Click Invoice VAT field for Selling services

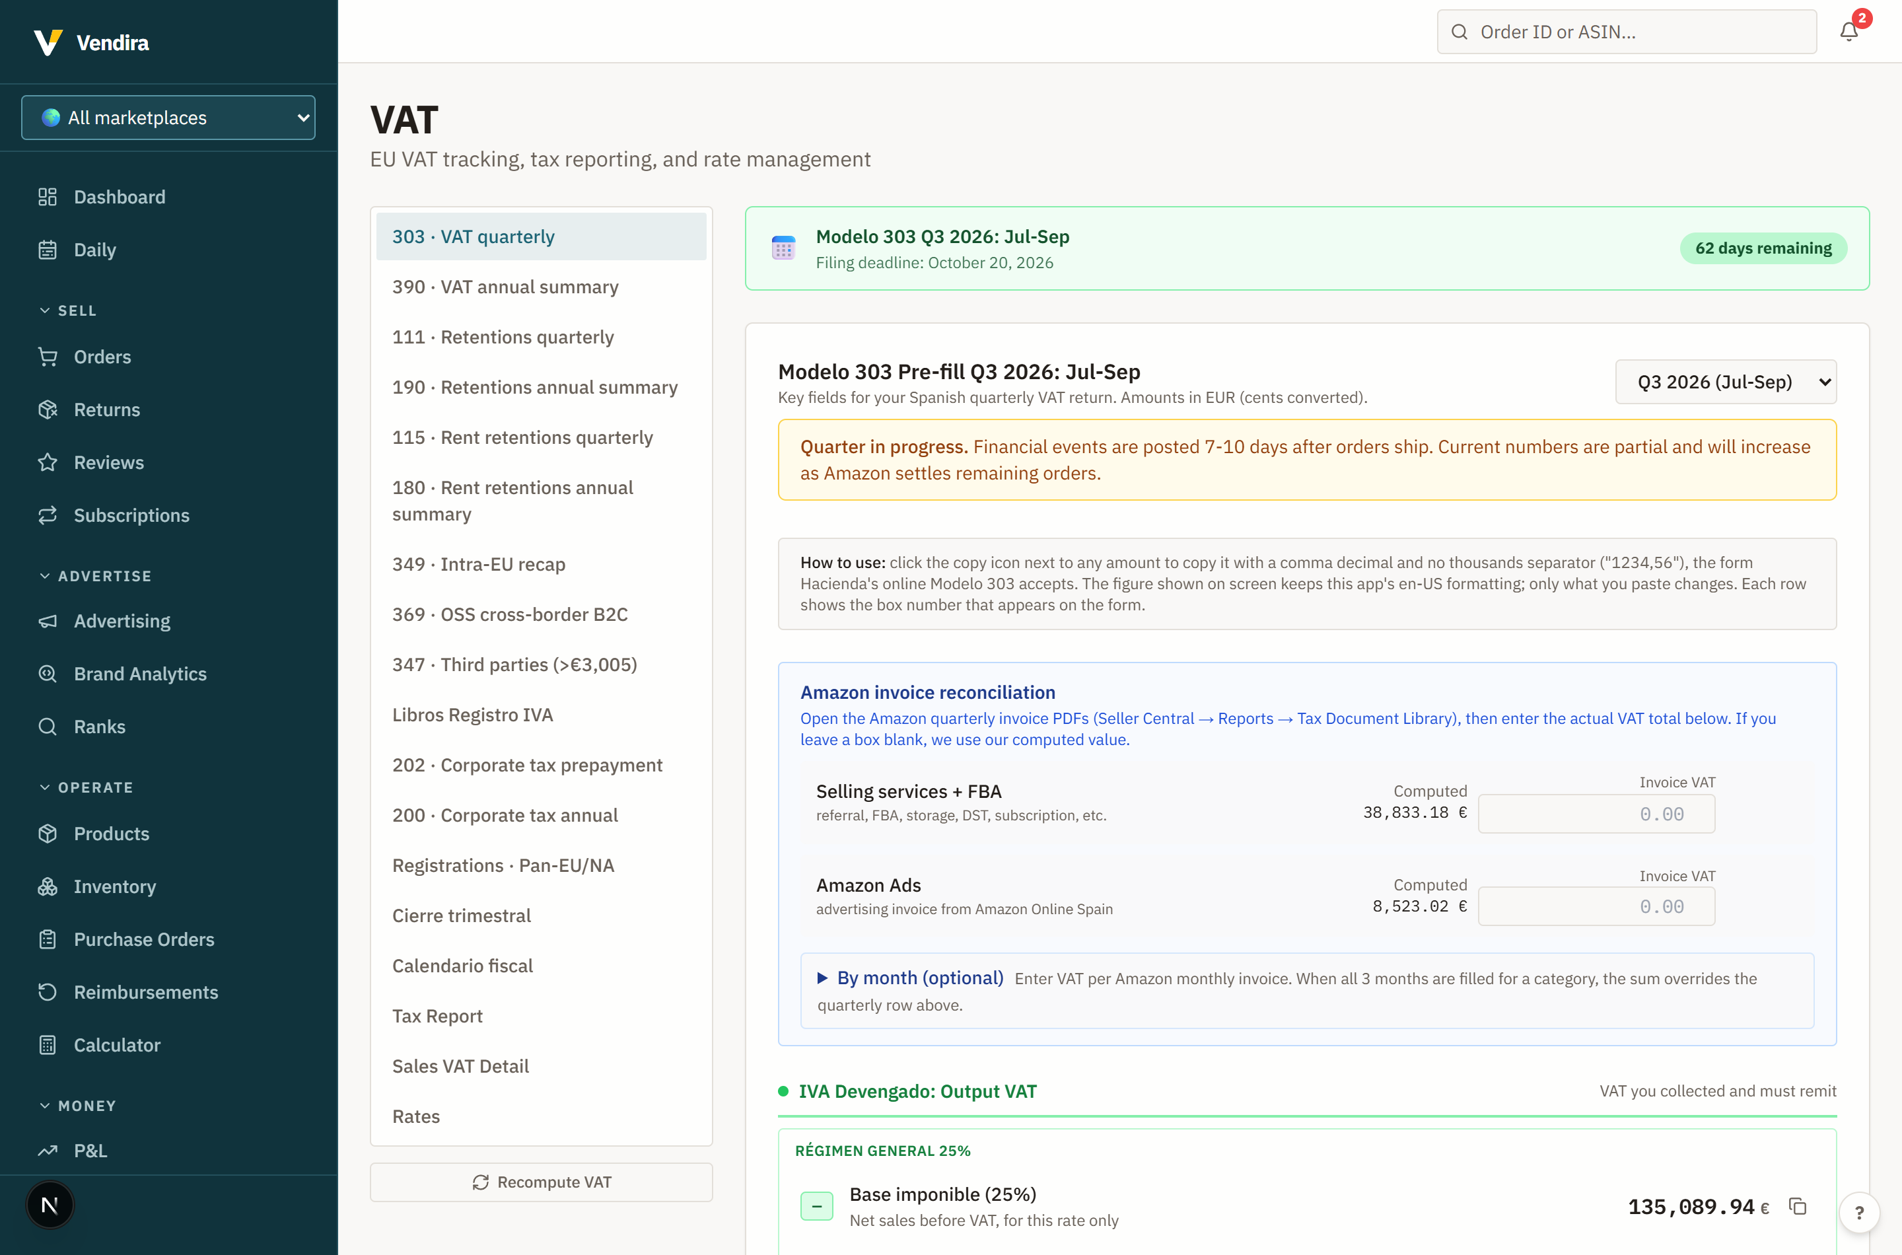pos(1596,814)
